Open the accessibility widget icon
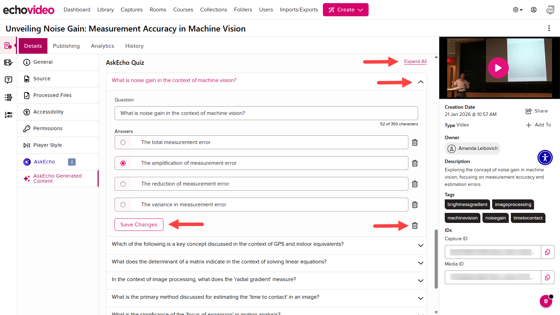 point(545,157)
